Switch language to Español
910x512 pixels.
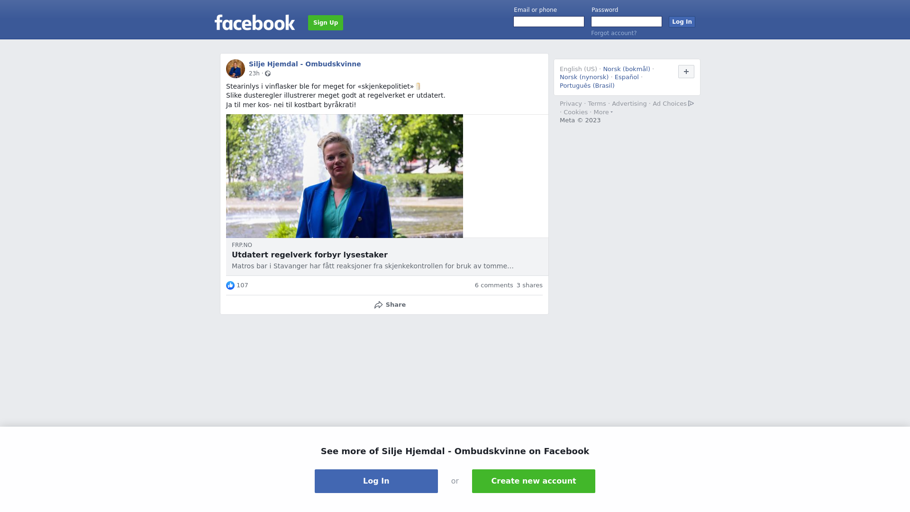tap(627, 77)
